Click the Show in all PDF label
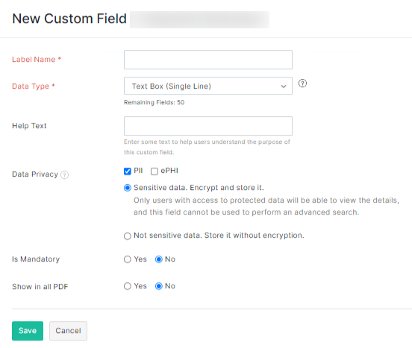 point(40,287)
